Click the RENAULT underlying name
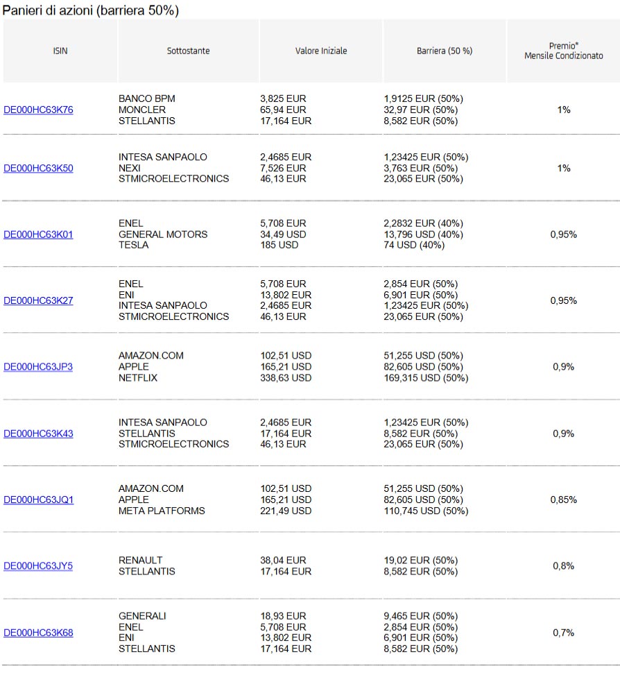Screen dimensions: 620x675 [x=141, y=561]
